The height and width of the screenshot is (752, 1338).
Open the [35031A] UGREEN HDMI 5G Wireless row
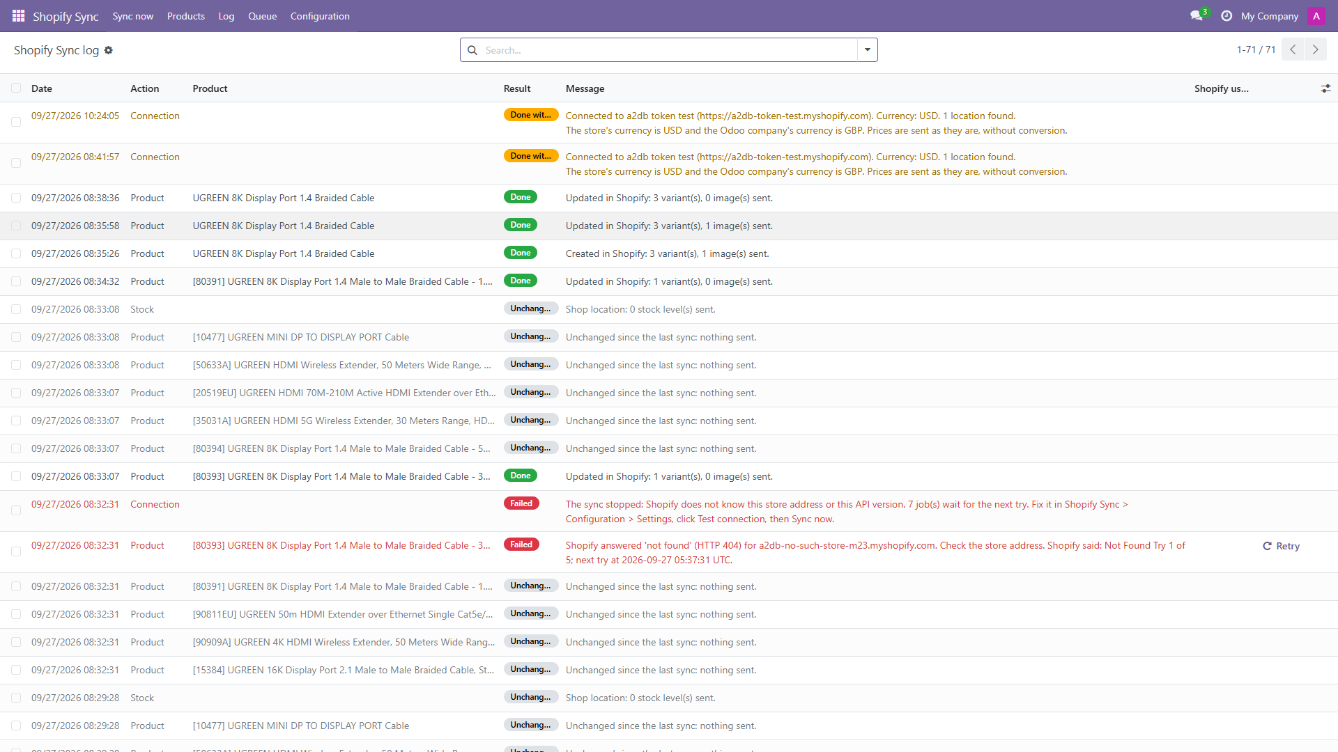(x=669, y=421)
